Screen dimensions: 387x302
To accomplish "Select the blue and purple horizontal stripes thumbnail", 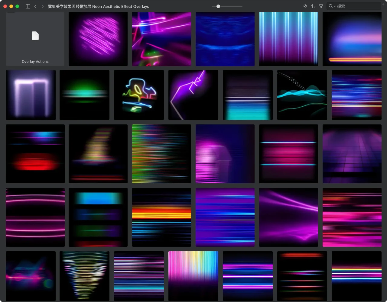I will click(x=225, y=217).
